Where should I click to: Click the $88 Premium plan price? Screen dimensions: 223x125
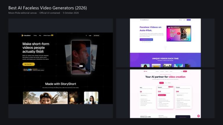177,91
